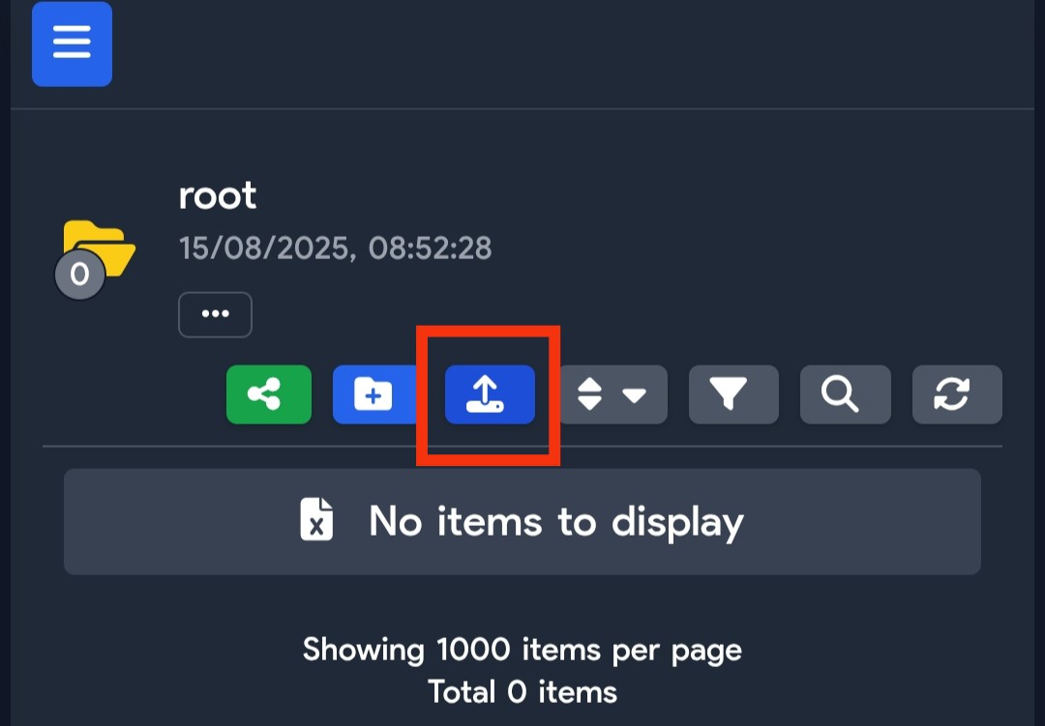The width and height of the screenshot is (1045, 726).
Task: Open the three-dots more options button
Action: pyautogui.click(x=215, y=314)
